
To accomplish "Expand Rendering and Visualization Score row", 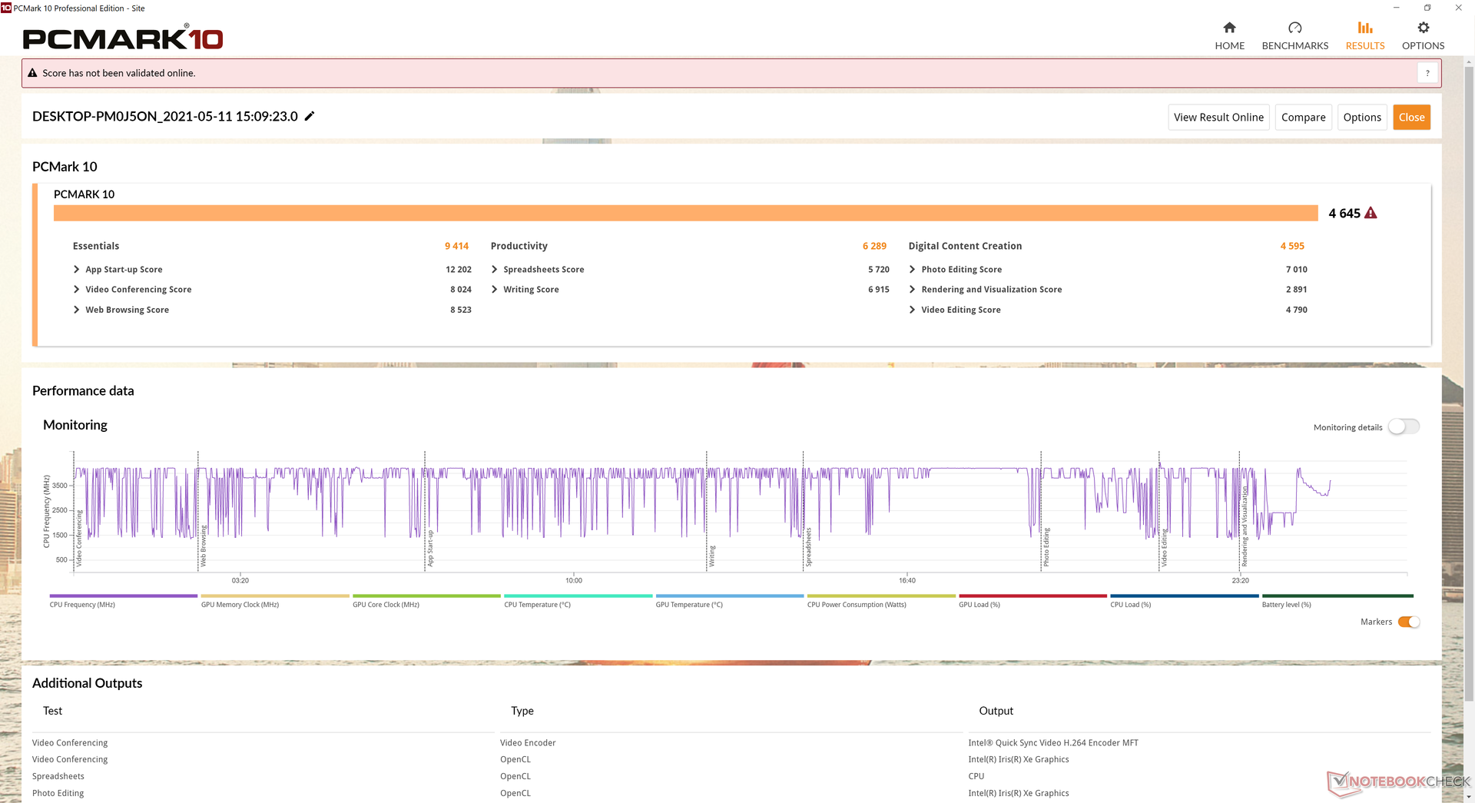I will [912, 289].
